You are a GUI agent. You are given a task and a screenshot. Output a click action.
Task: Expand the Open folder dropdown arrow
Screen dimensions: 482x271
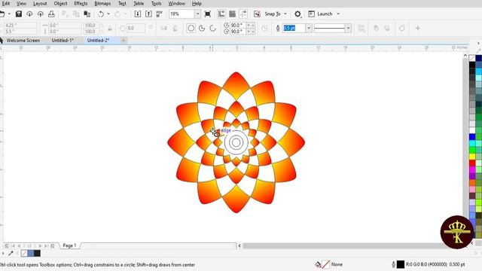point(9,14)
